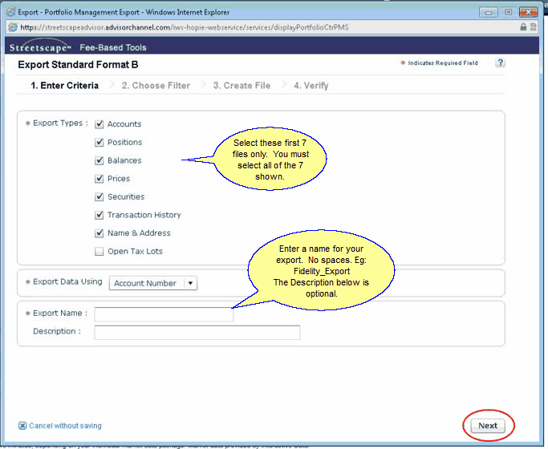548x449 pixels.
Task: Open the Export Data Using dropdown arrow
Action: point(190,283)
